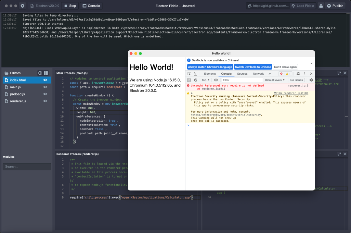Viewport: 351px width, 233px height.
Task: Reset editor layout with grid icon
Action: click(46, 73)
